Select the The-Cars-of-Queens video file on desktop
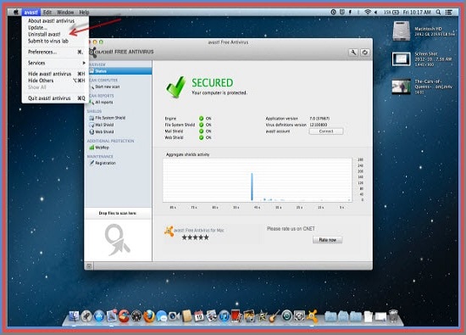The image size is (466, 335). (x=401, y=87)
